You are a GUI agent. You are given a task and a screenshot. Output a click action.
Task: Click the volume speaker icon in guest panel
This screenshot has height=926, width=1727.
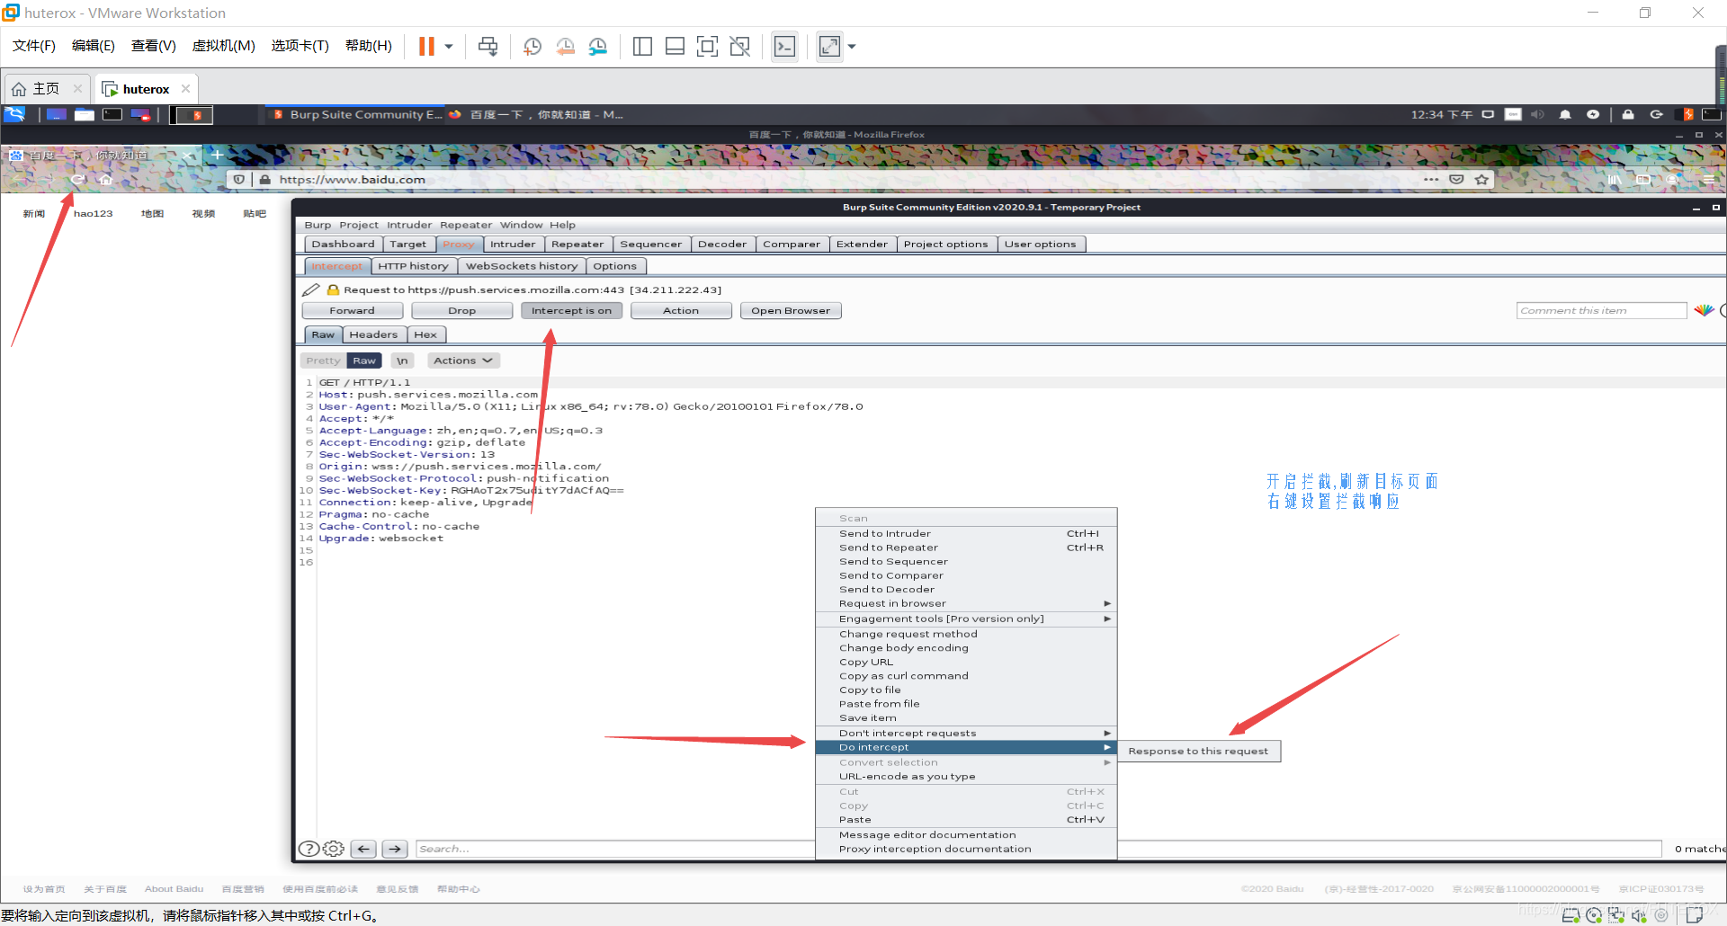[x=1537, y=114]
